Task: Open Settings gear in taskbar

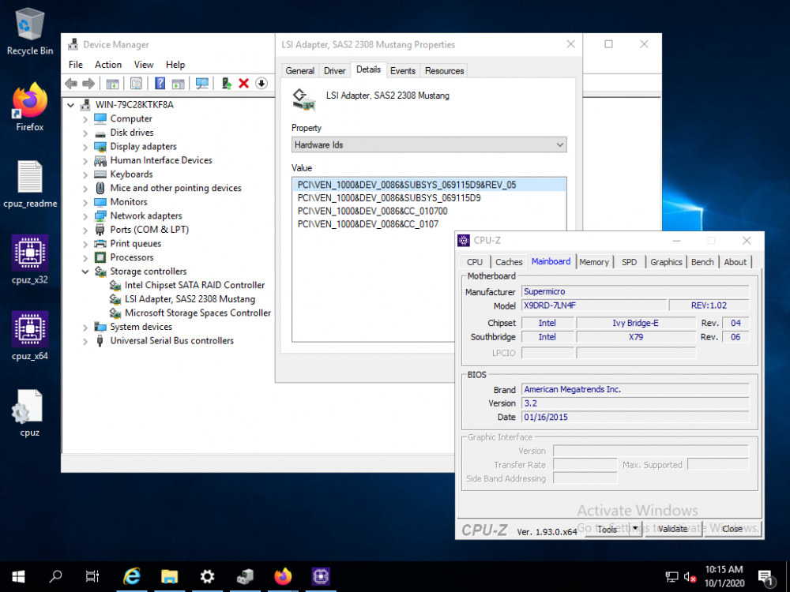Action: 207,576
